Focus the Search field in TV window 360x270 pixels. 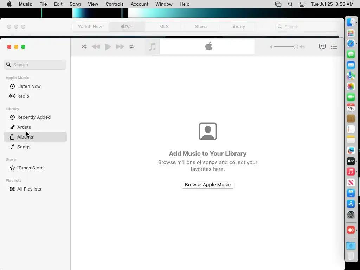[307, 27]
